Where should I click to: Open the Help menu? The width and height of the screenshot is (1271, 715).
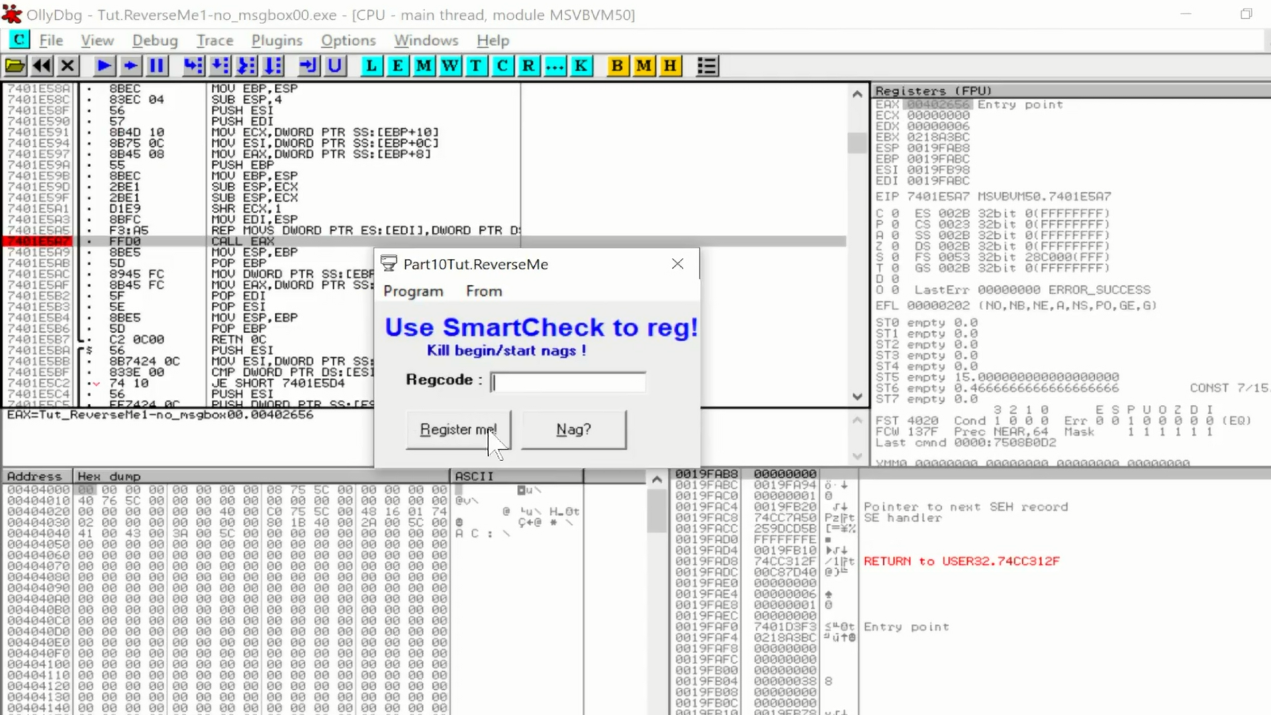pos(493,40)
